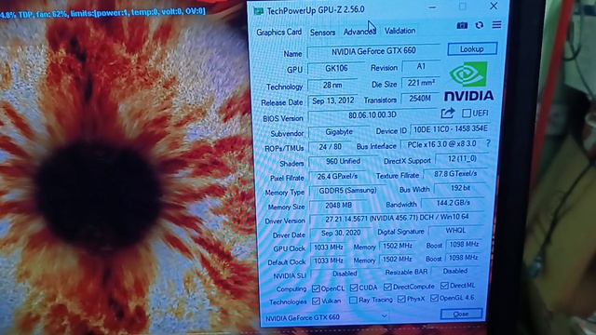This screenshot has width=596, height=335.
Task: Click the Transistors value 2540M
Action: click(420, 99)
